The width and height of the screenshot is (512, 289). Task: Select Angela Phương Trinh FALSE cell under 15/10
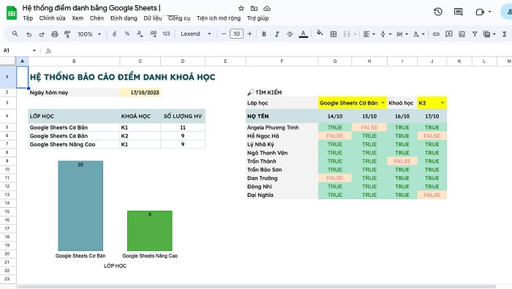point(369,127)
